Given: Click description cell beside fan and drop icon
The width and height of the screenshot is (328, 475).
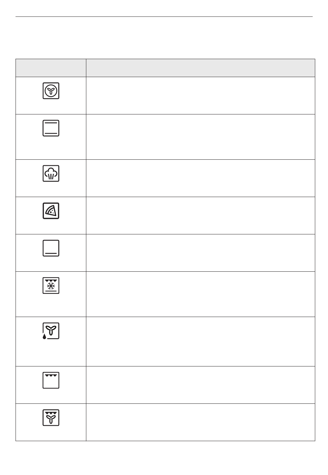Looking at the screenshot, I should point(200,342).
